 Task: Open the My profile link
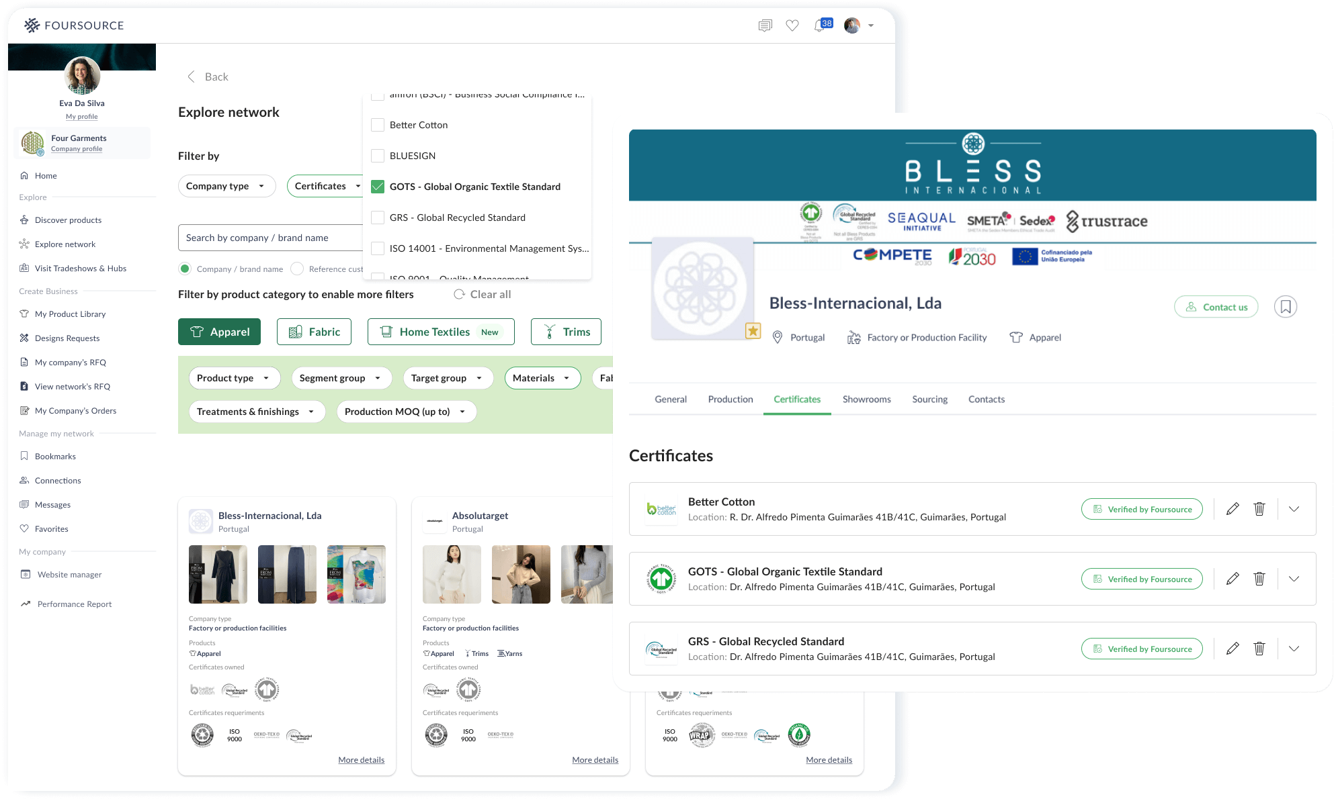[81, 117]
